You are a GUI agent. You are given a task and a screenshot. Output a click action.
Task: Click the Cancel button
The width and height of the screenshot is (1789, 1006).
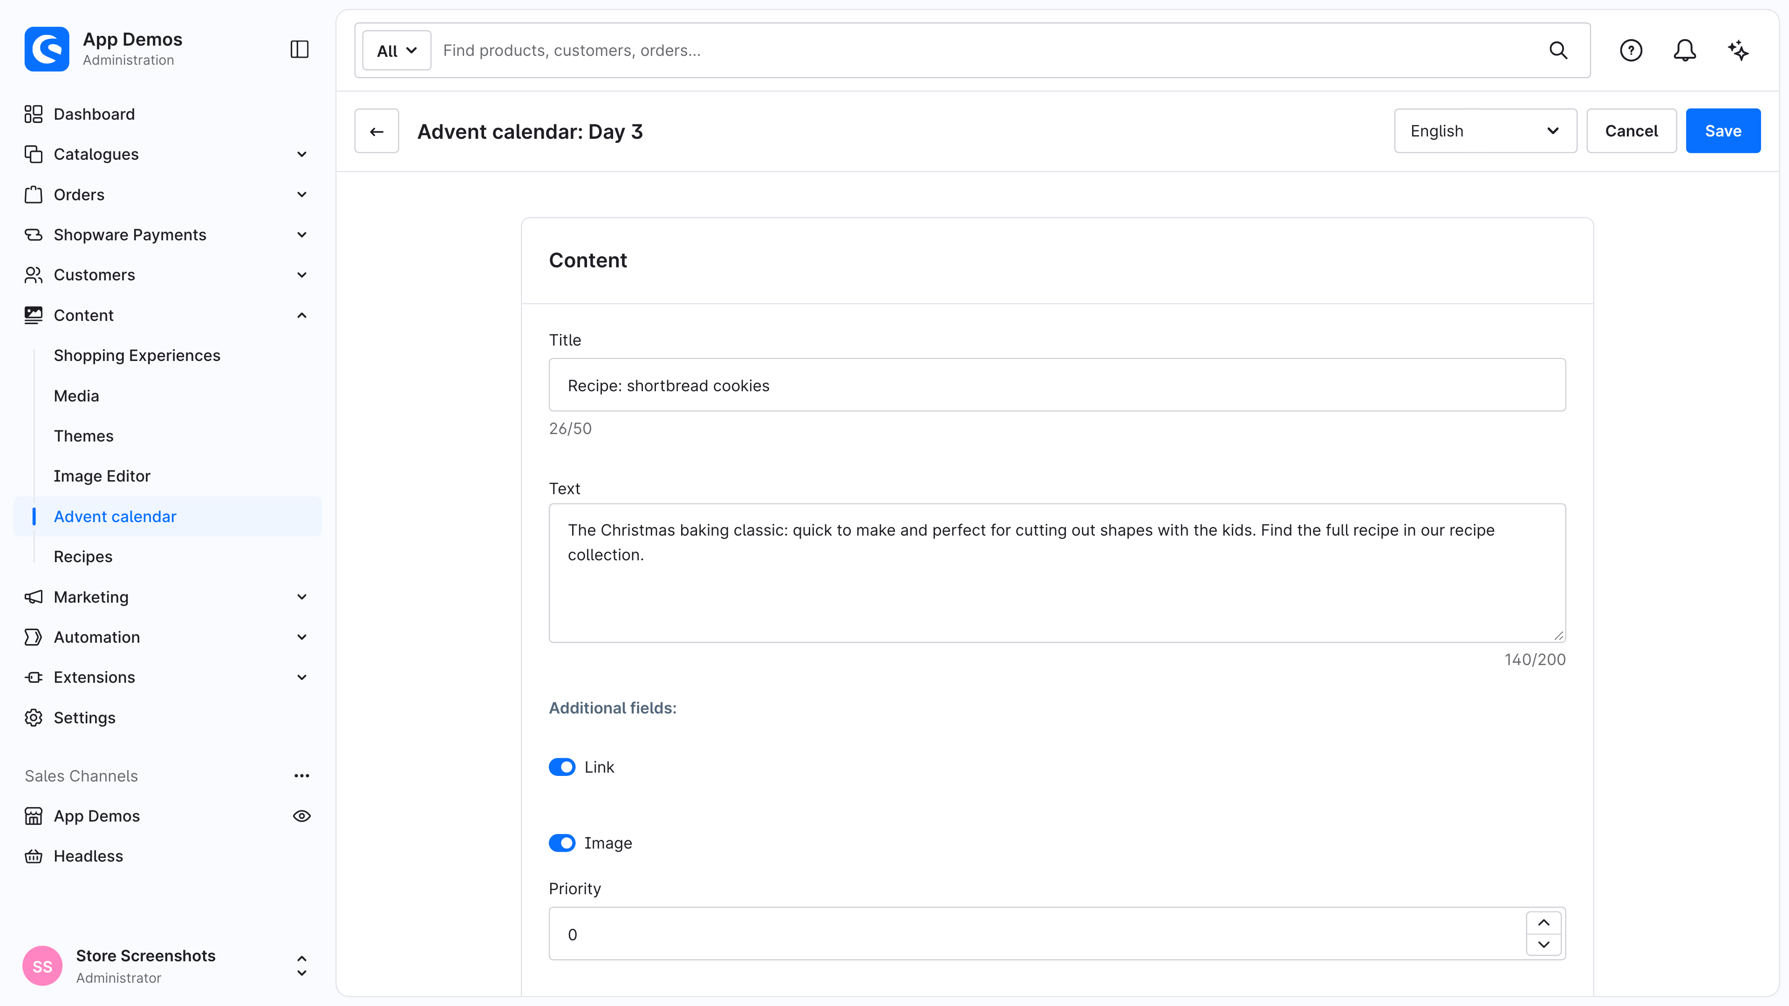tap(1631, 130)
